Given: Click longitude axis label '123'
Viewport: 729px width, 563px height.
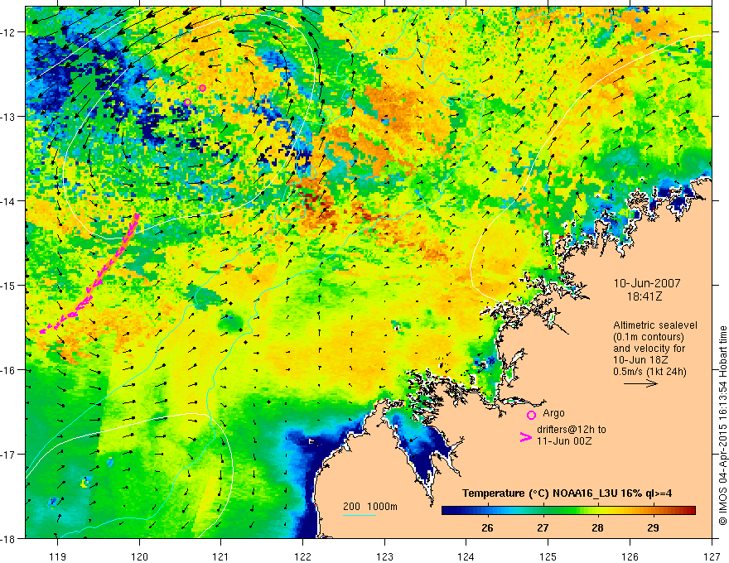Looking at the screenshot, I should 384,556.
